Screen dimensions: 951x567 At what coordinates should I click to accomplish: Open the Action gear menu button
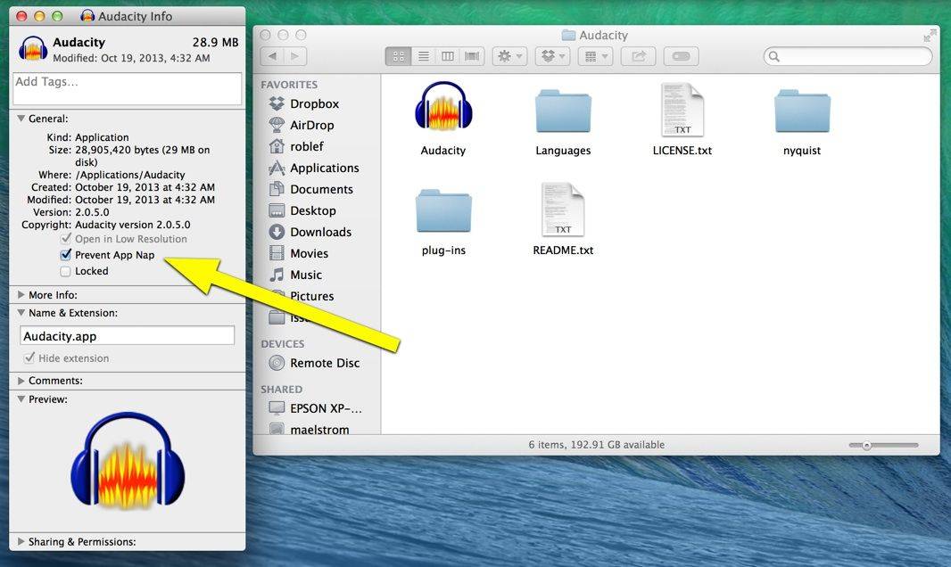510,56
